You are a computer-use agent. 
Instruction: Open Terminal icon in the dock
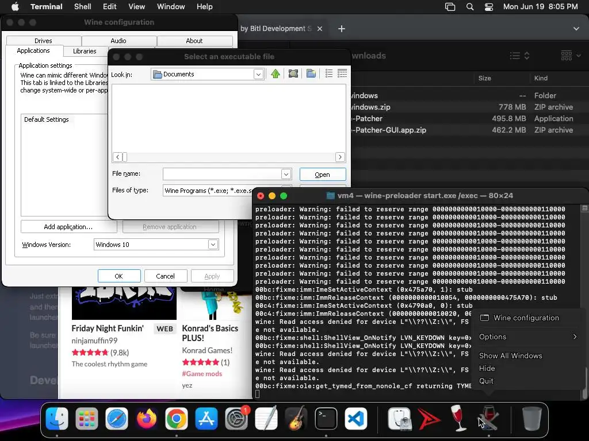(x=326, y=418)
